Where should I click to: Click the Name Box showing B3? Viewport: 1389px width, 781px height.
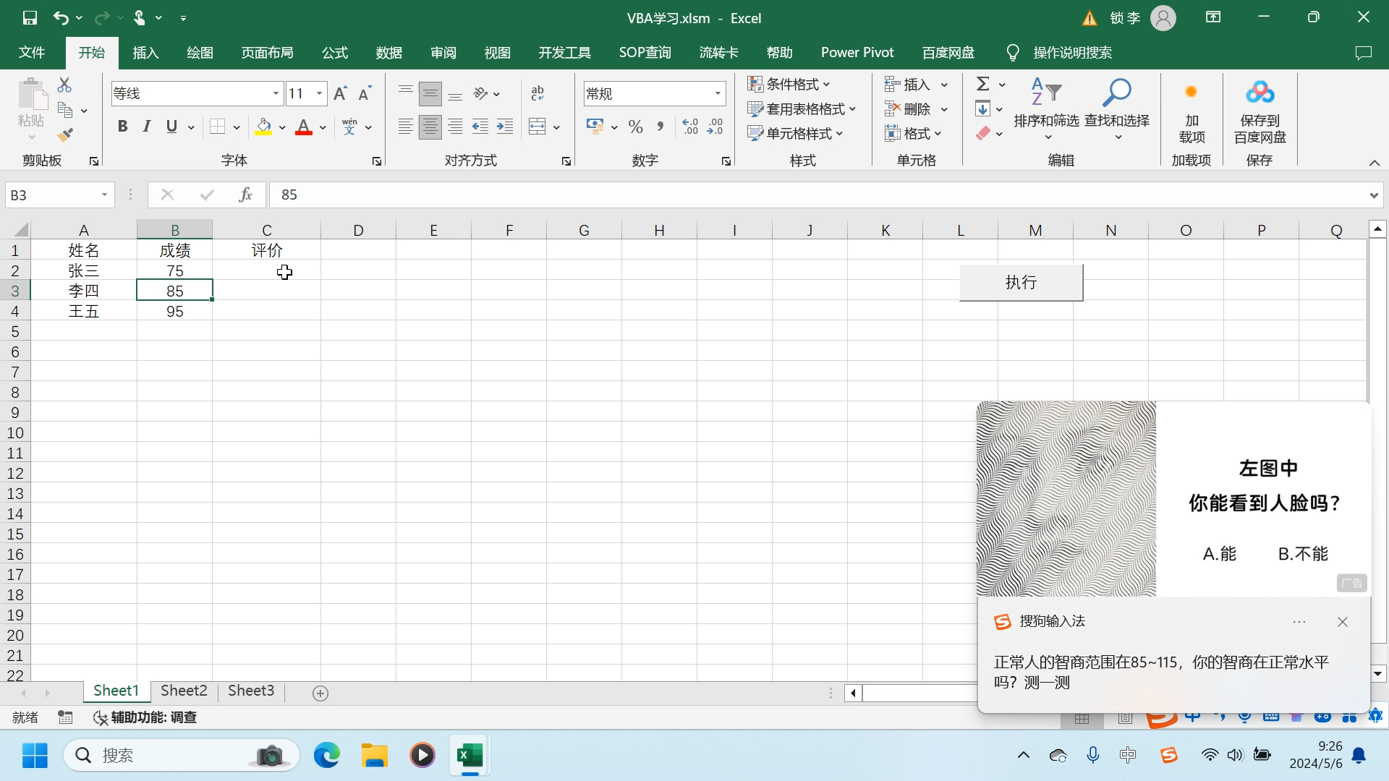[x=51, y=195]
